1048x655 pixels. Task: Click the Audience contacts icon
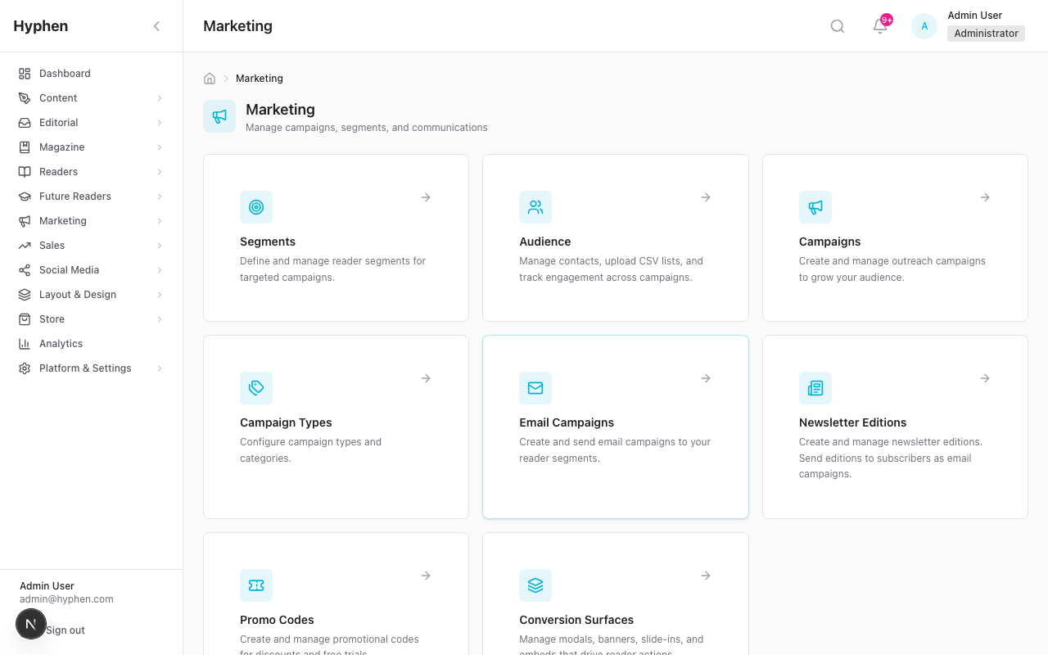click(x=535, y=207)
